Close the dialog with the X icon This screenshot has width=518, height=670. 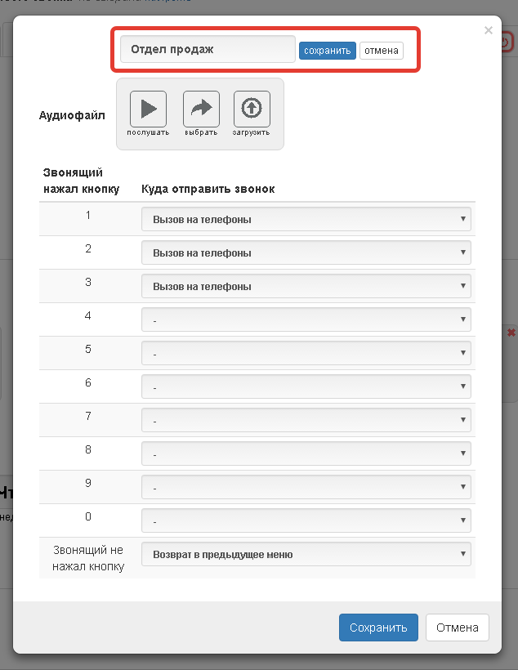tap(489, 30)
